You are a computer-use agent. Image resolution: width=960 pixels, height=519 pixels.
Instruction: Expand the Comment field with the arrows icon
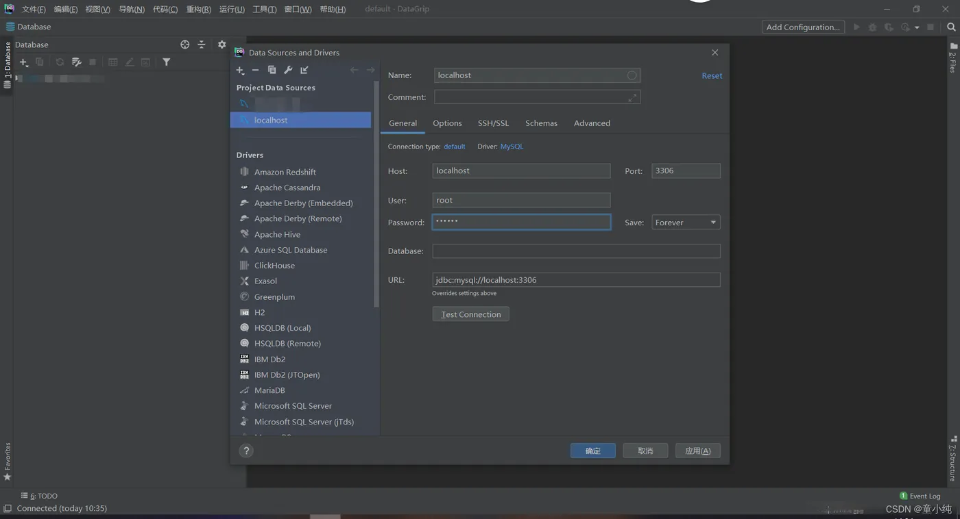(632, 98)
